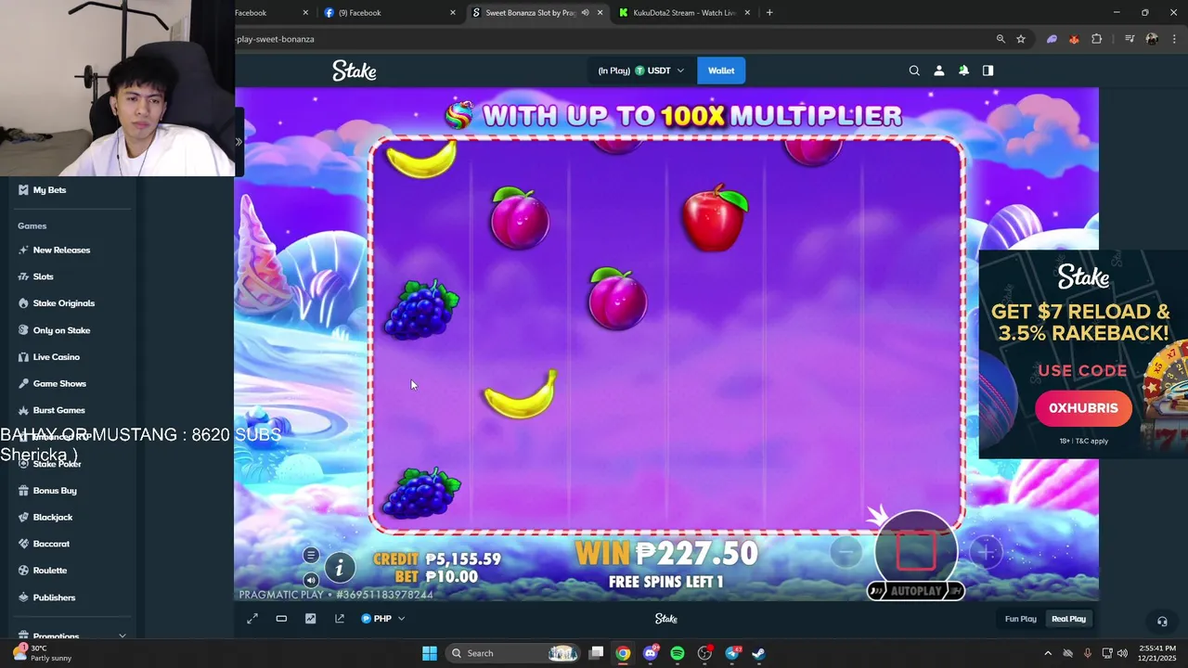The image size is (1188, 668).
Task: Open Stake notifications bell
Action: 963,71
